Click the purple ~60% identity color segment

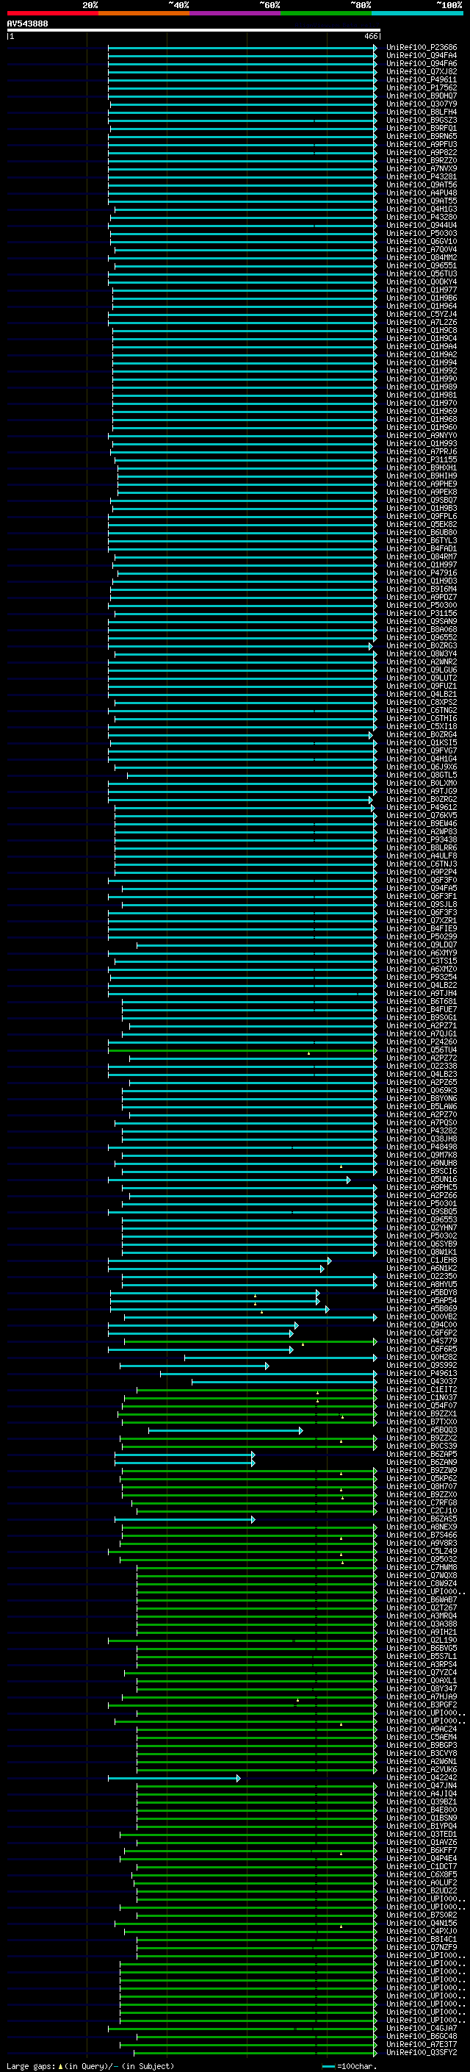(x=234, y=13)
